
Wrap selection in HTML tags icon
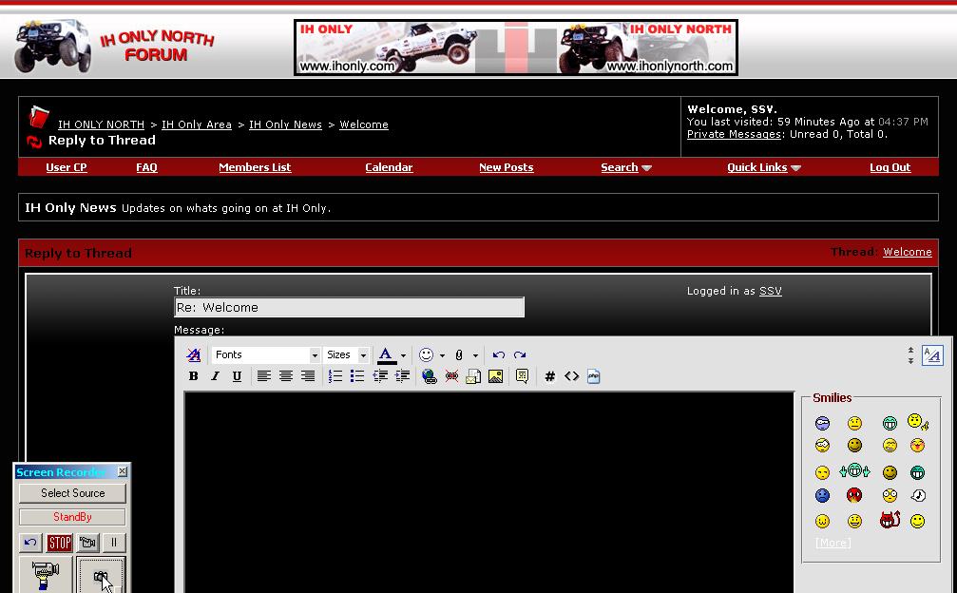571,376
